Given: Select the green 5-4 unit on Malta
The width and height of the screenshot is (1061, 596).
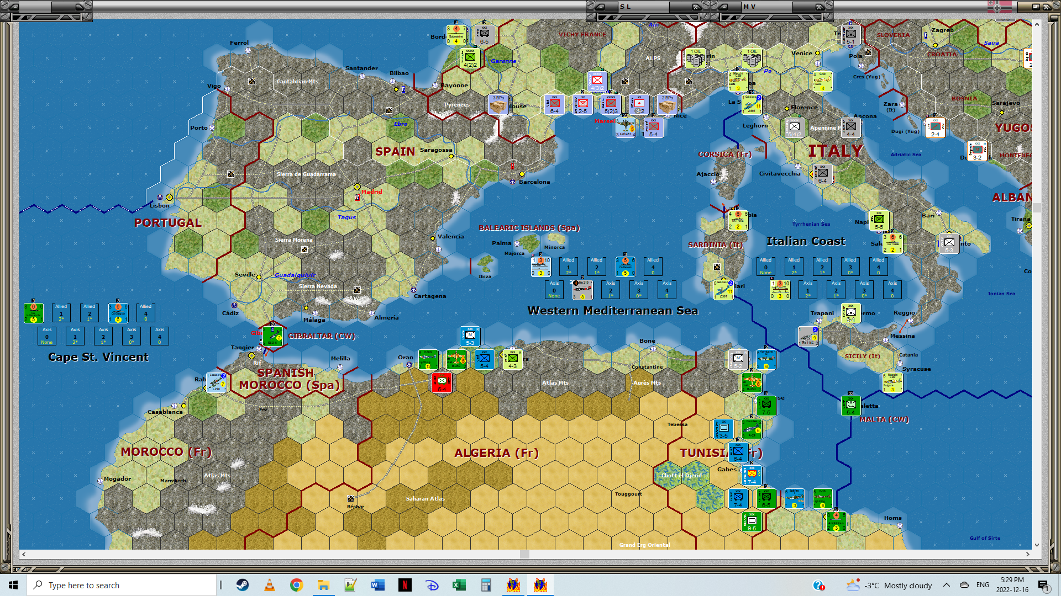Looking at the screenshot, I should click(851, 406).
